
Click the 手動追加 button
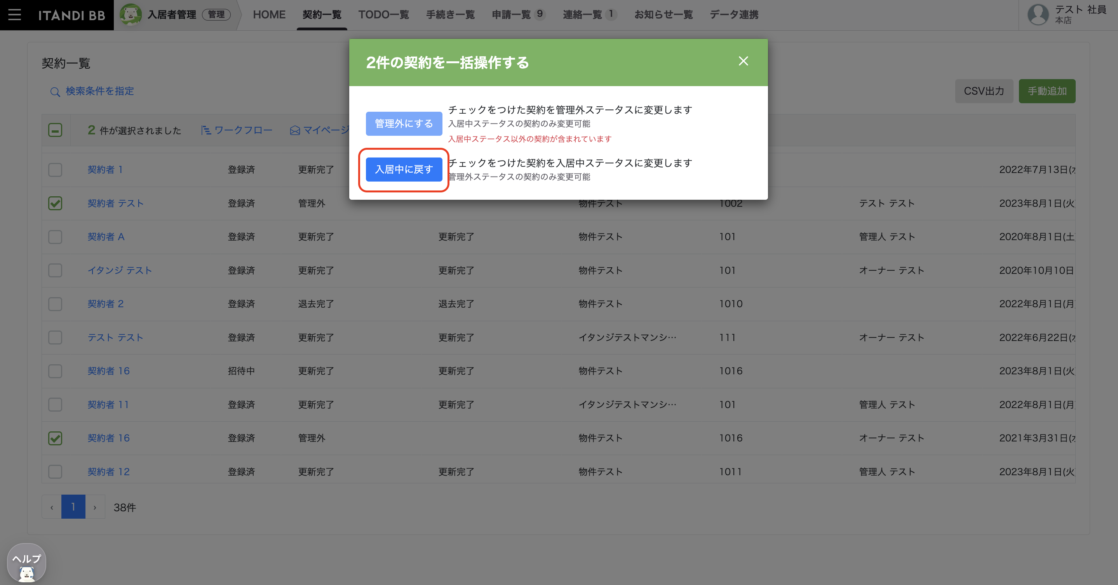coord(1047,91)
